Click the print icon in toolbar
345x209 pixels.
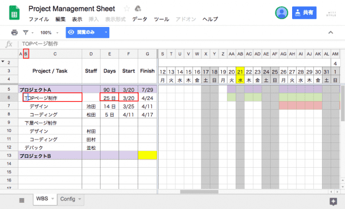[x=14, y=33]
